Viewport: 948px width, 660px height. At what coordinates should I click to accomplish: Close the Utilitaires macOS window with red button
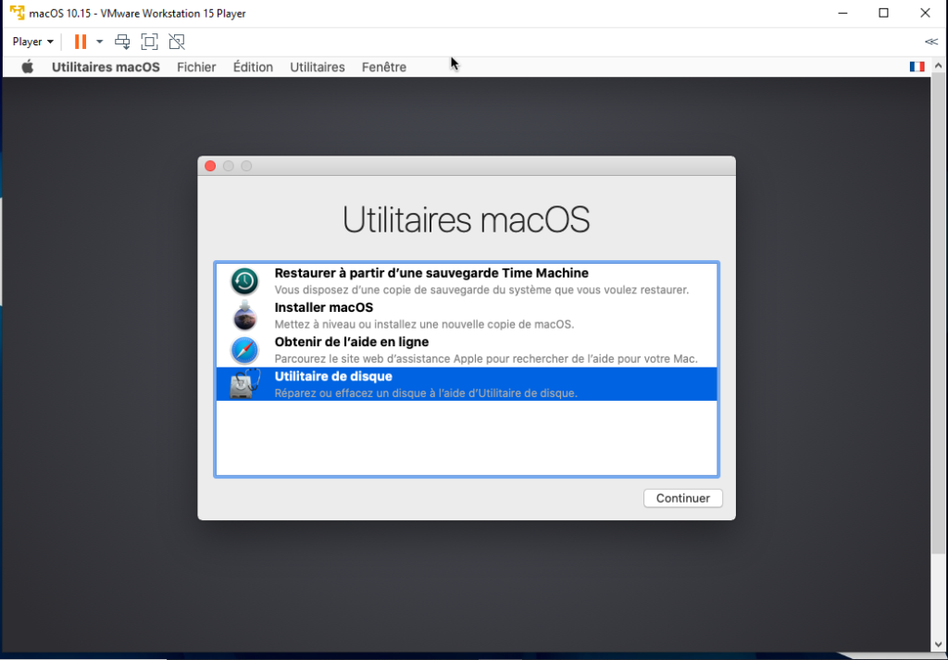click(210, 166)
